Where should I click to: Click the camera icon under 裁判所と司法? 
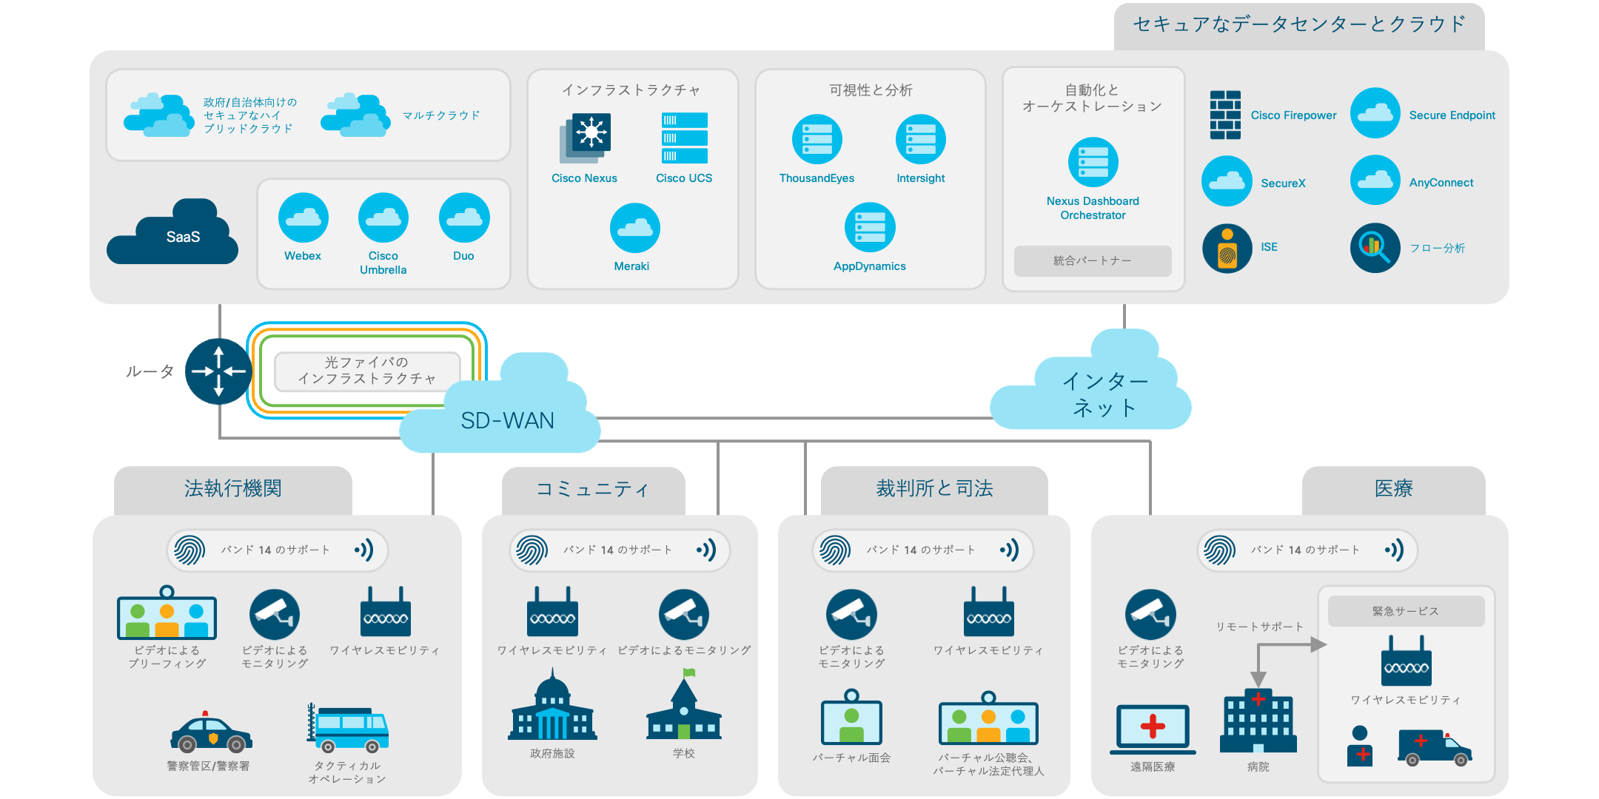pyautogui.click(x=851, y=614)
